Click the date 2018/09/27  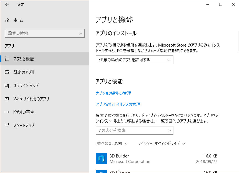[206, 162]
